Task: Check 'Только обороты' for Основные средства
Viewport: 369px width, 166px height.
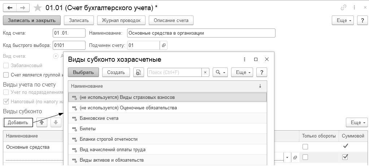Action: [x=305, y=147]
